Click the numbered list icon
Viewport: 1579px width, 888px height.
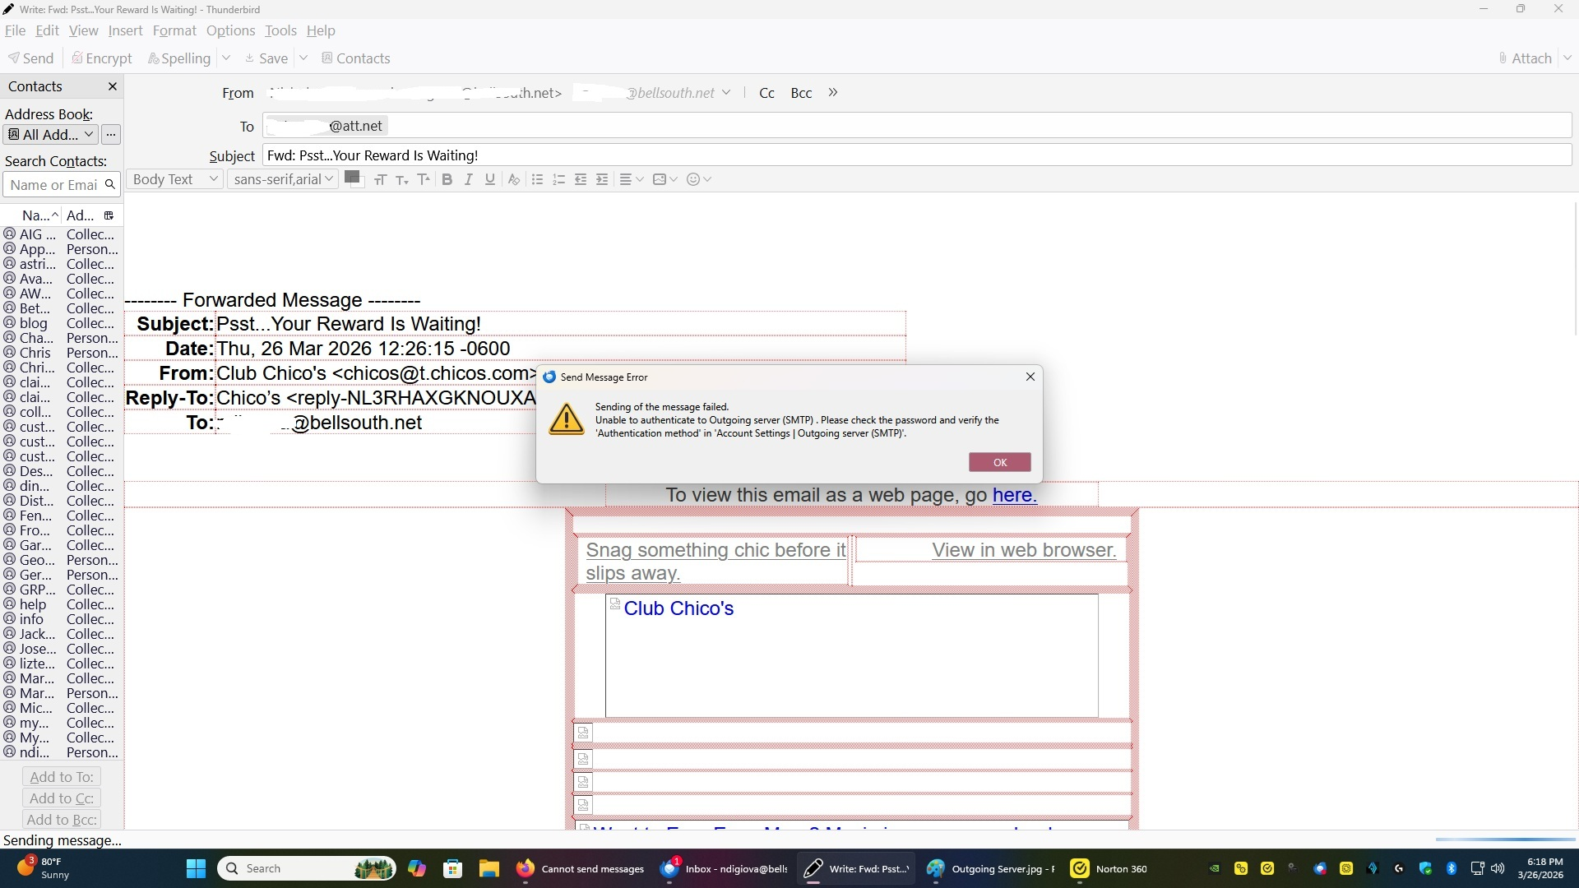click(x=559, y=179)
